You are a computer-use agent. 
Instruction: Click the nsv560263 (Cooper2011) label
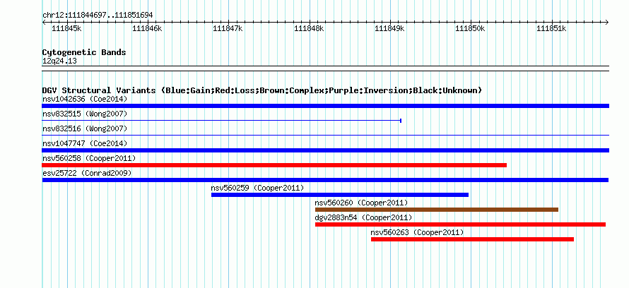(x=417, y=232)
